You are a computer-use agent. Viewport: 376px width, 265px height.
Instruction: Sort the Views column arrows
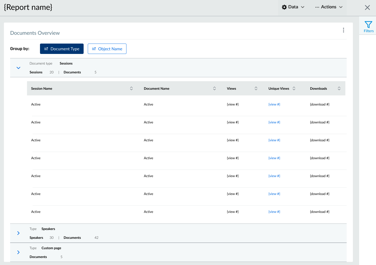(256, 88)
